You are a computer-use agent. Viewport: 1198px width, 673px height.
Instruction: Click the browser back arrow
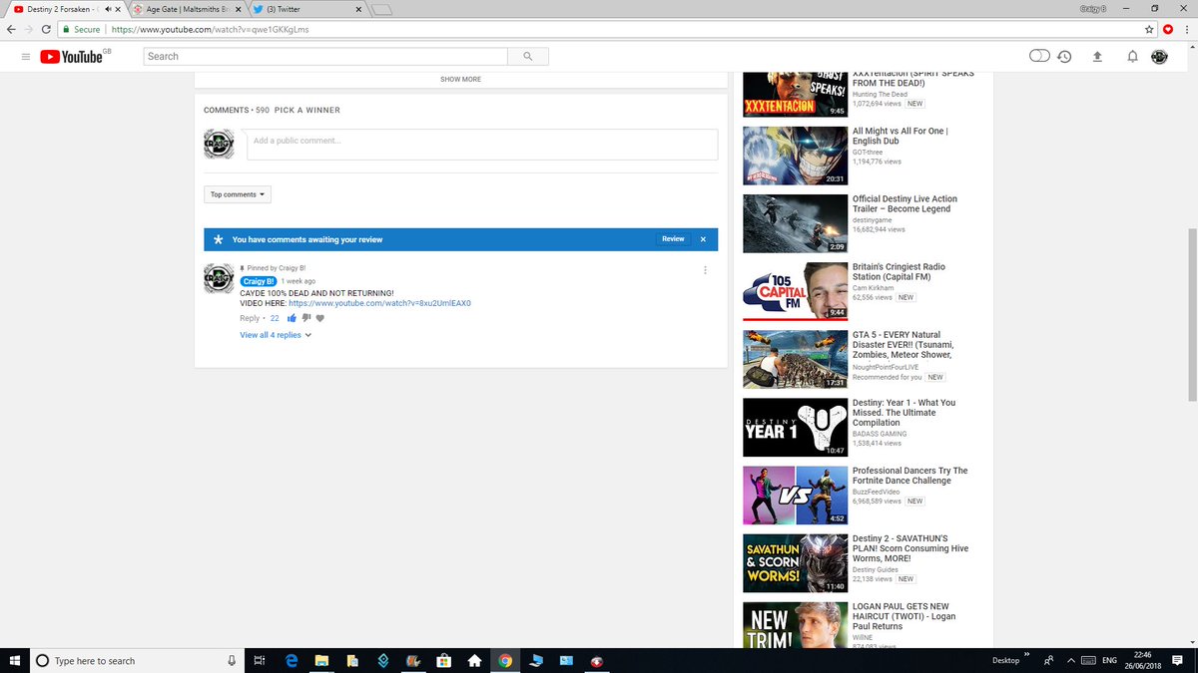coord(11,29)
